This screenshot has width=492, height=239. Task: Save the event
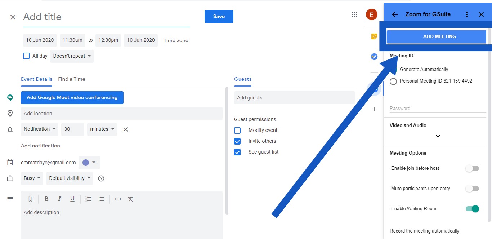point(219,17)
